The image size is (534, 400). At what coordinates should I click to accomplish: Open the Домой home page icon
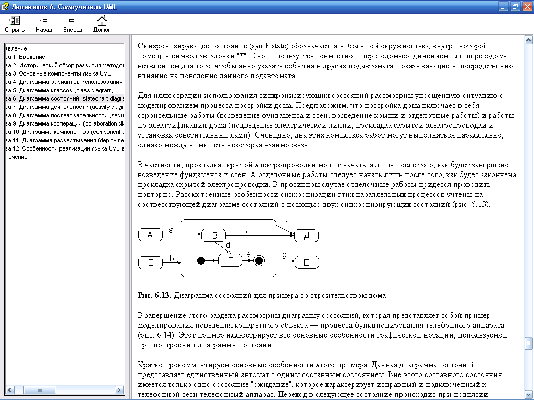102,24
